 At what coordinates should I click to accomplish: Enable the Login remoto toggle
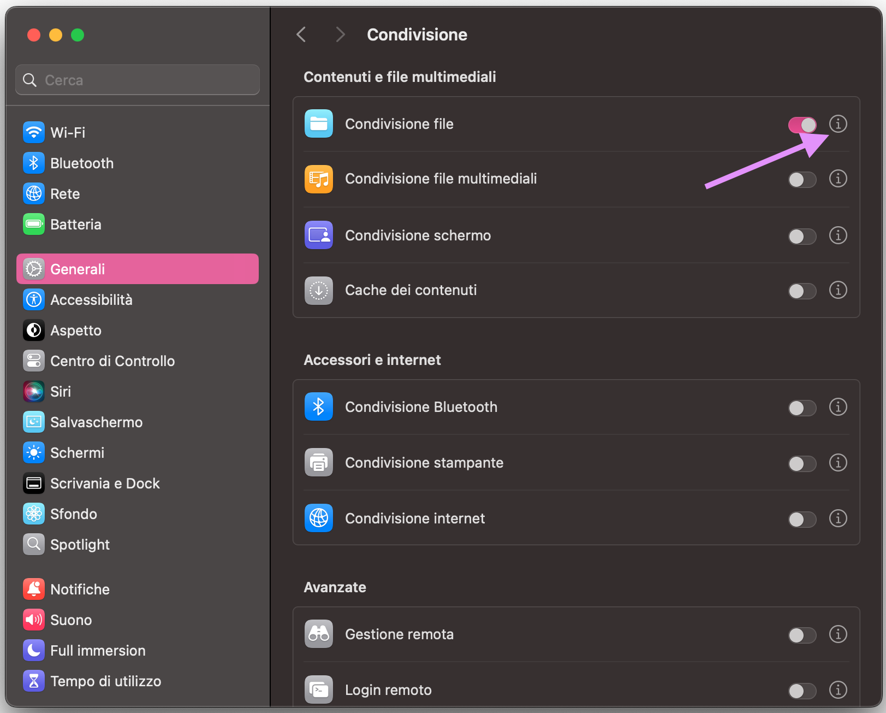802,690
